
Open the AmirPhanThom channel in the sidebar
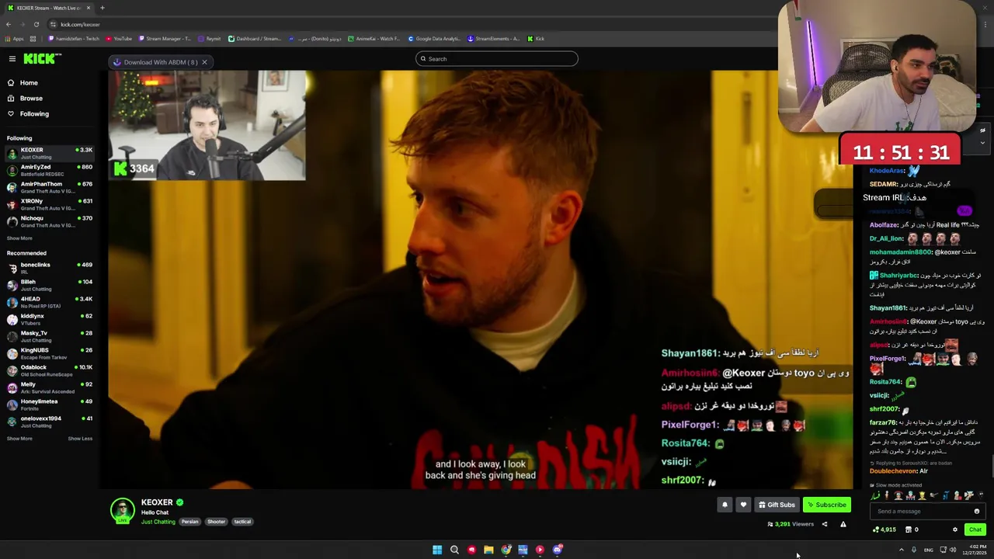click(50, 187)
